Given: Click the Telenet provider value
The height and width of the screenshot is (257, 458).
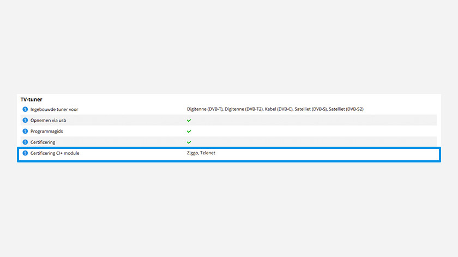Looking at the screenshot, I should coord(208,153).
